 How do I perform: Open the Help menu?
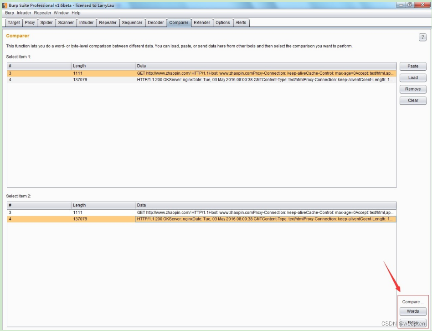coord(76,13)
